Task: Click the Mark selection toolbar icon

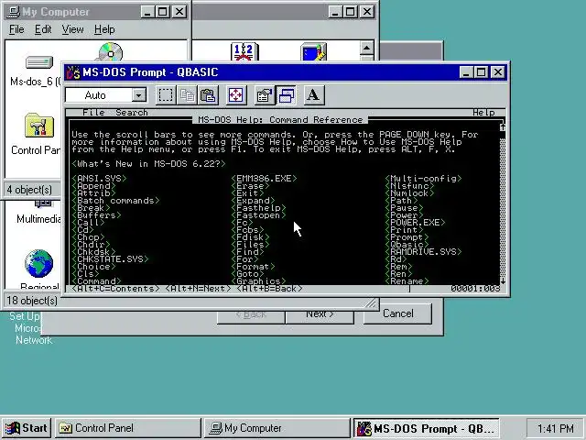Action: tap(166, 95)
